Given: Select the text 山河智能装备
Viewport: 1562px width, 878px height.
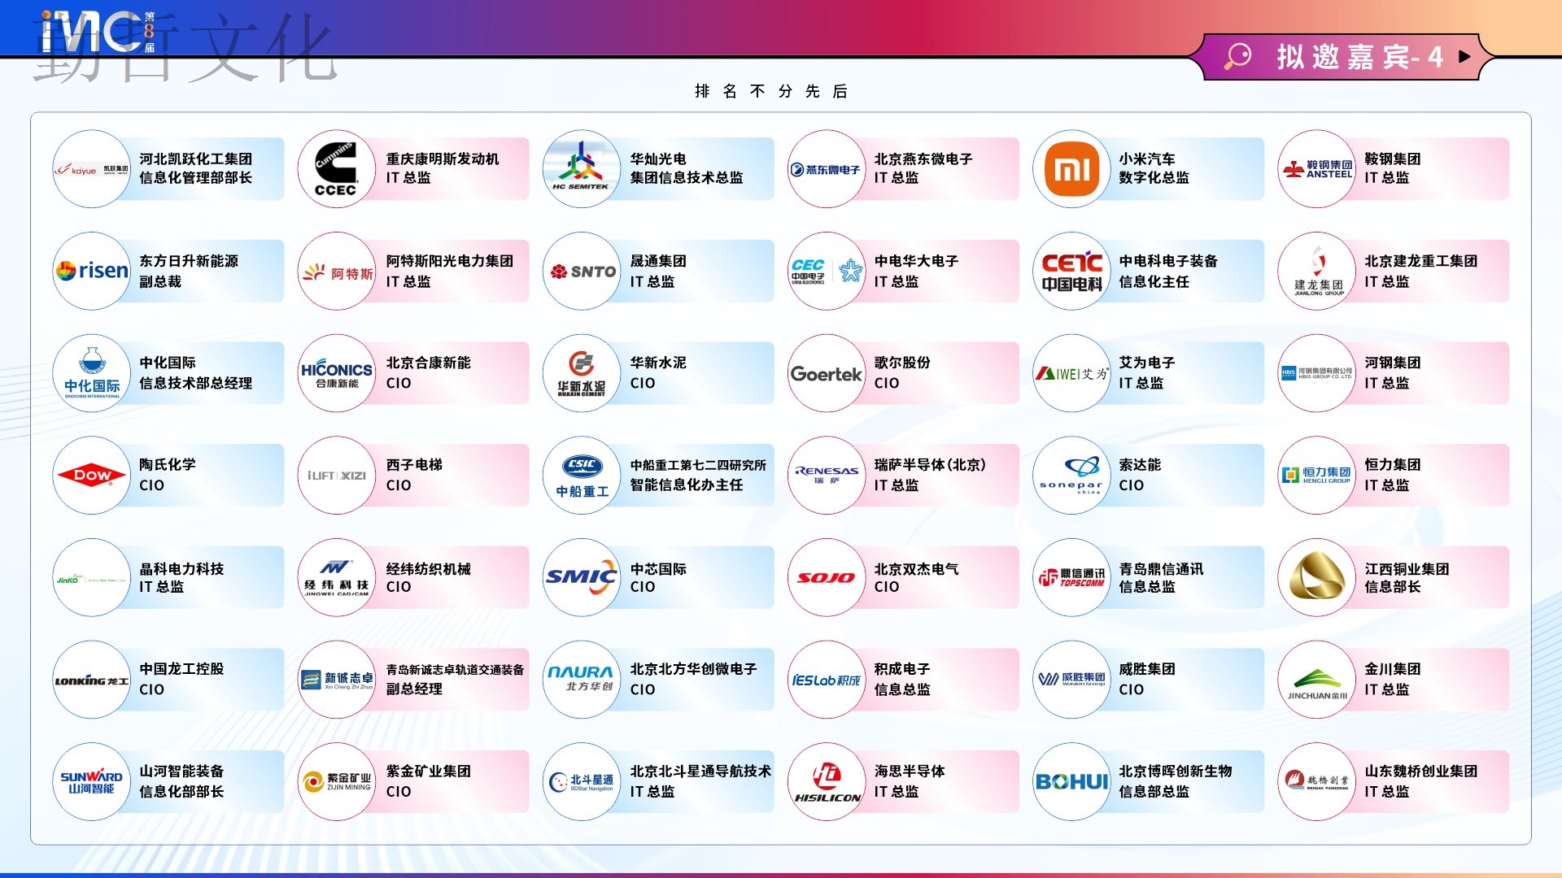Looking at the screenshot, I should click(181, 771).
